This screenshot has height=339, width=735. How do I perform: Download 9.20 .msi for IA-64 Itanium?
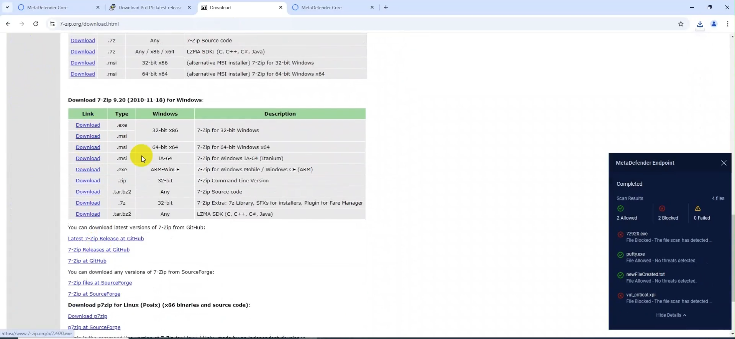point(88,158)
